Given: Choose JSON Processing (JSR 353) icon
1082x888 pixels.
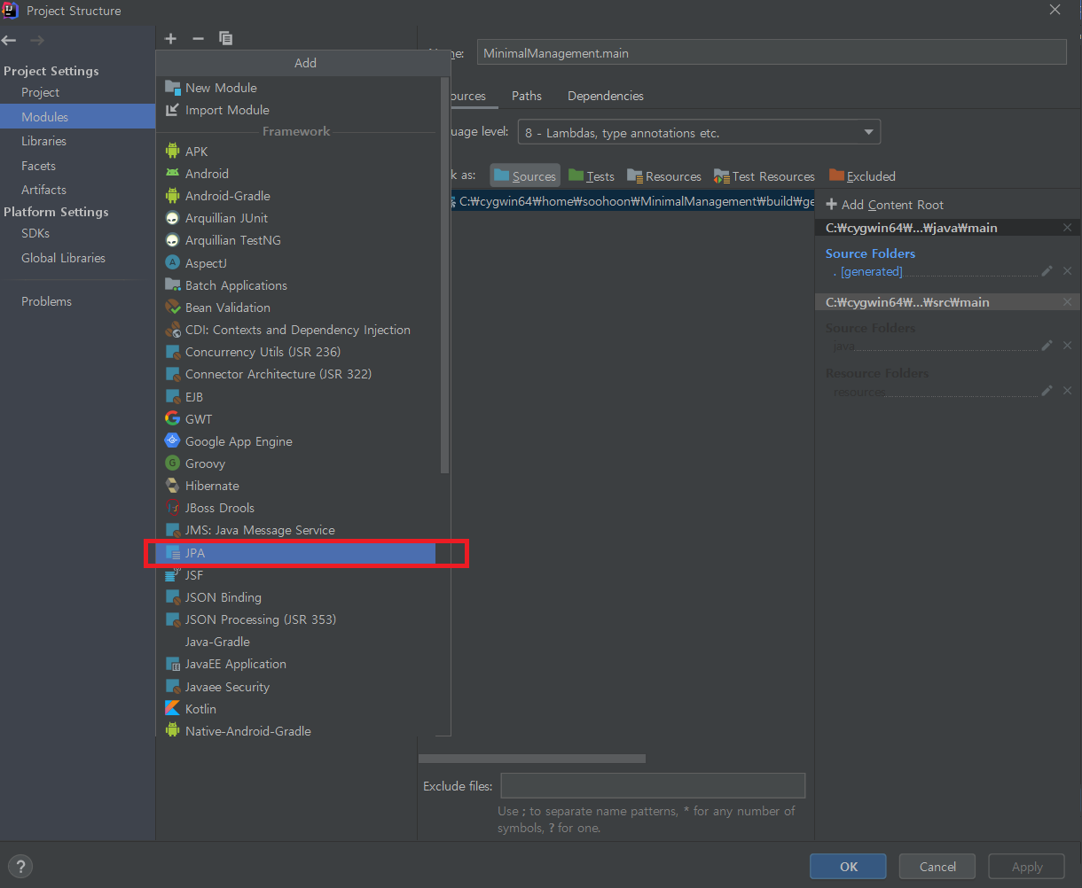Looking at the screenshot, I should 172,619.
